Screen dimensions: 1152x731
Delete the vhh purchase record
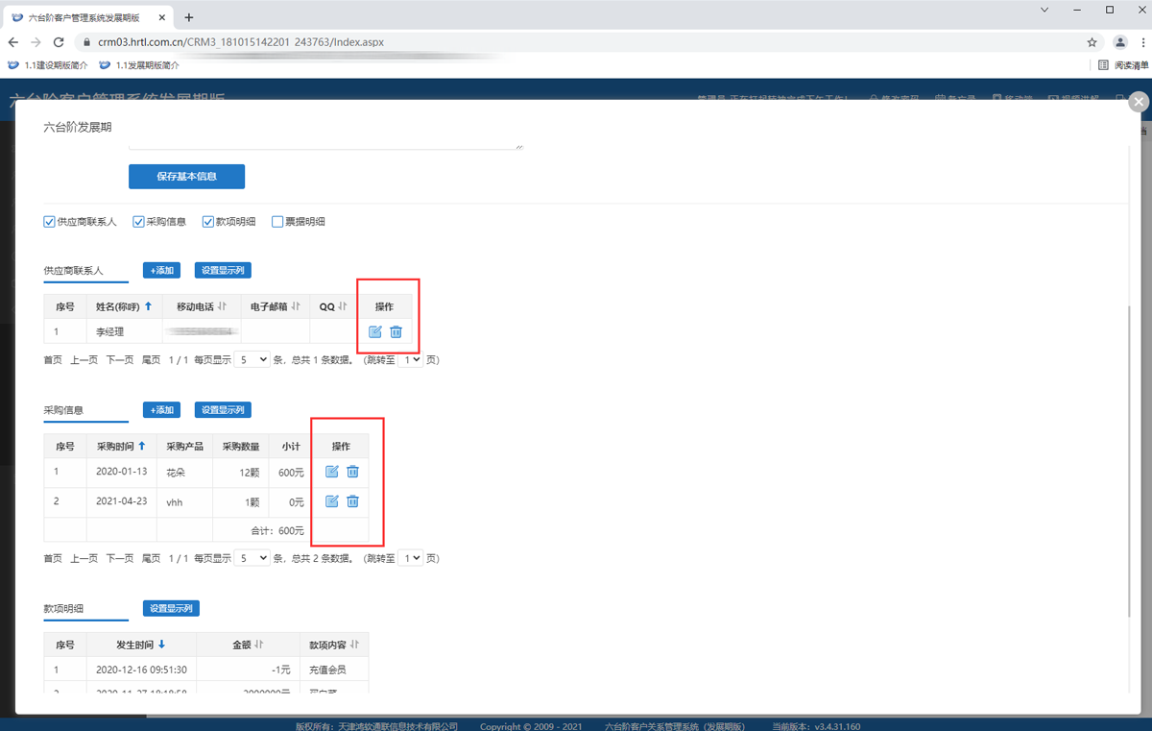[352, 501]
